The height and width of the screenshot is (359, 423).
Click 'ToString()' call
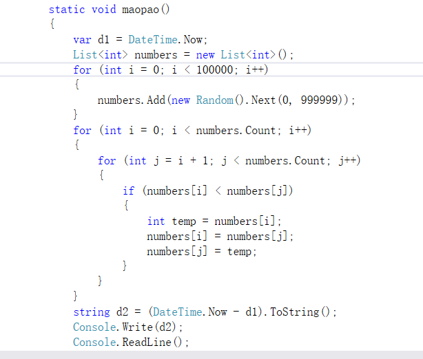[300, 312]
